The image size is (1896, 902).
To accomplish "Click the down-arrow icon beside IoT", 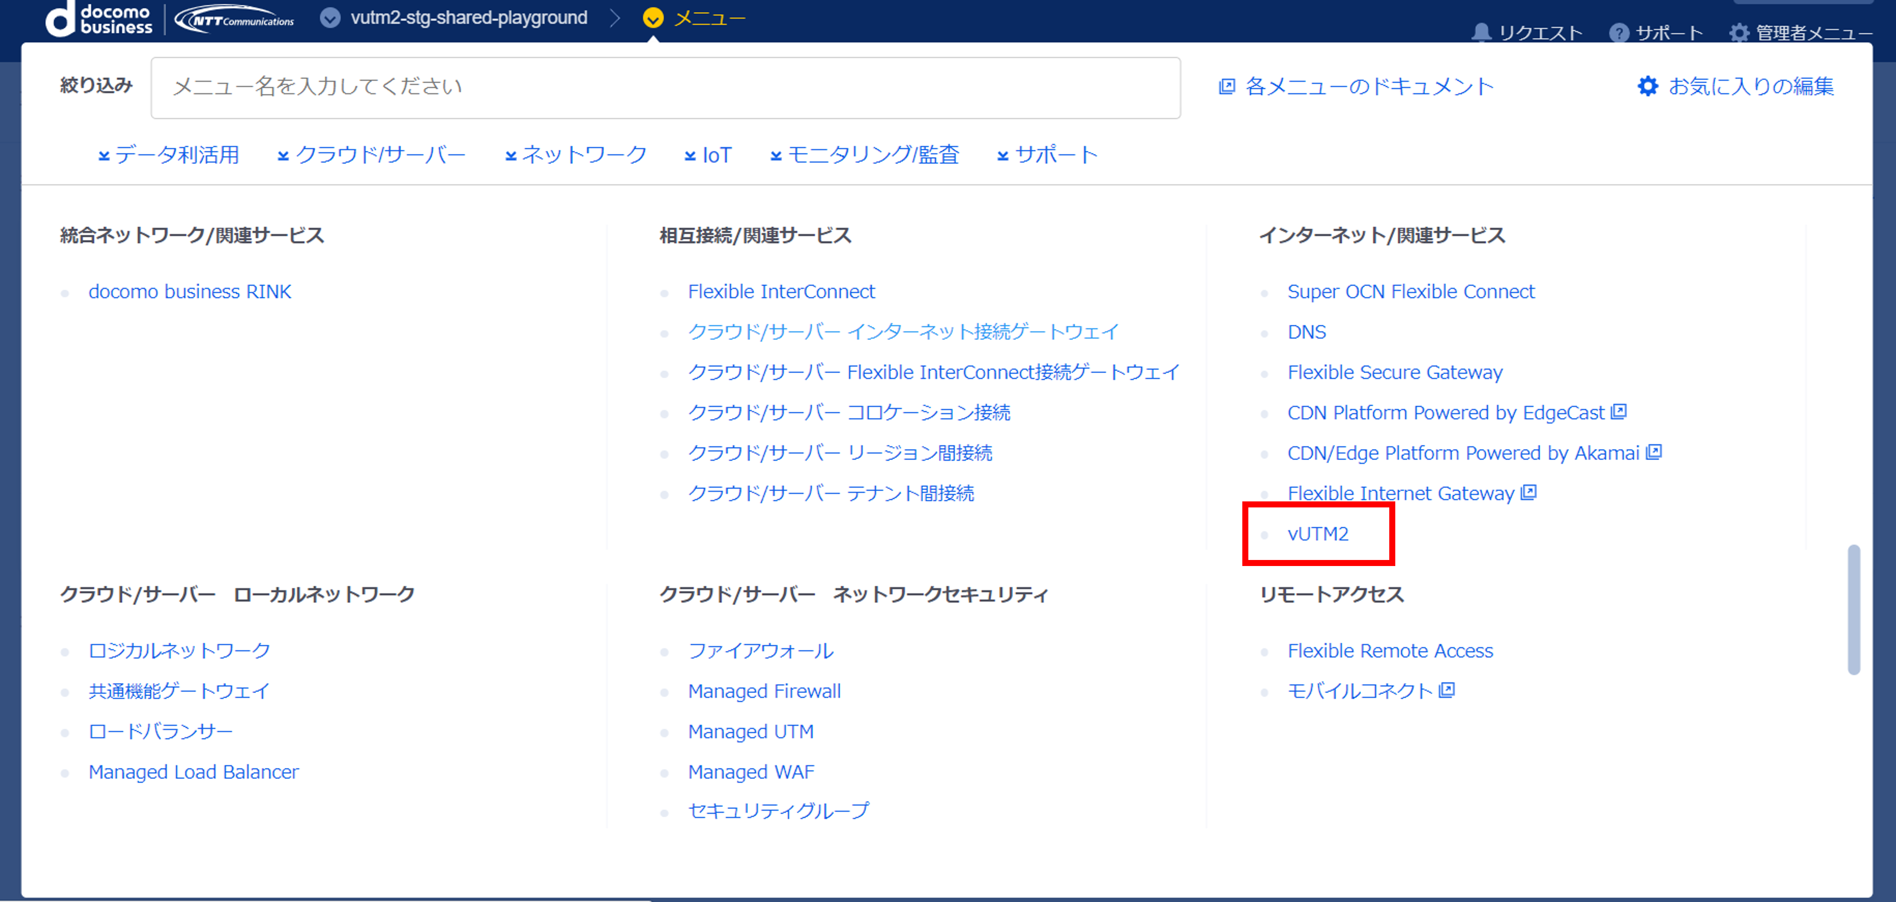I will (x=690, y=156).
